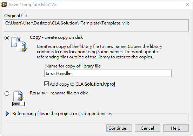The height and width of the screenshot is (136, 193).
Task: Close the Save As dialog with X
Action: [187, 5]
